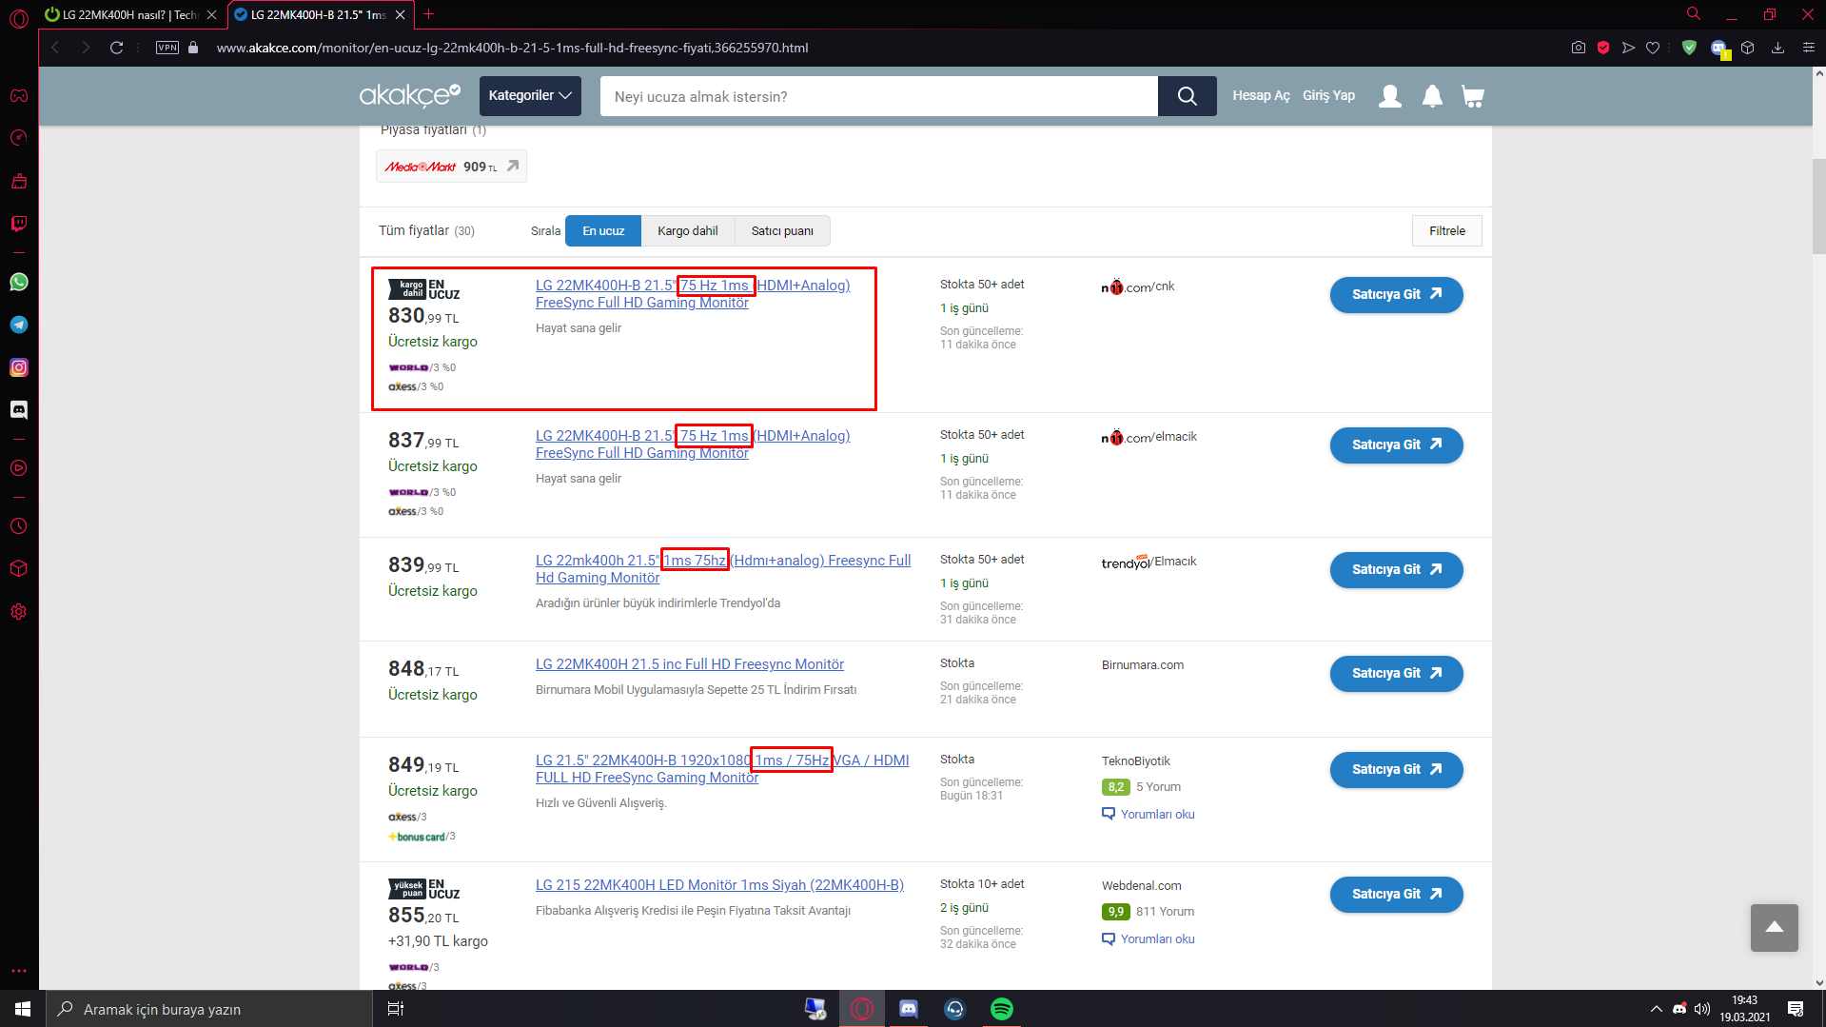Open browsing History clock in sidebar
The width and height of the screenshot is (1826, 1027).
[x=19, y=526]
